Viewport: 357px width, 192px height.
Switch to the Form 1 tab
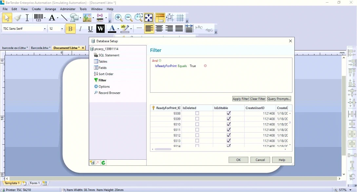pyautogui.click(x=35, y=183)
